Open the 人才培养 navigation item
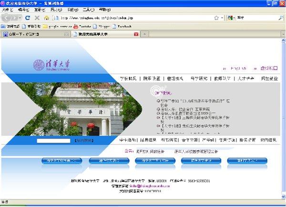The image size is (286, 207). click(x=245, y=79)
